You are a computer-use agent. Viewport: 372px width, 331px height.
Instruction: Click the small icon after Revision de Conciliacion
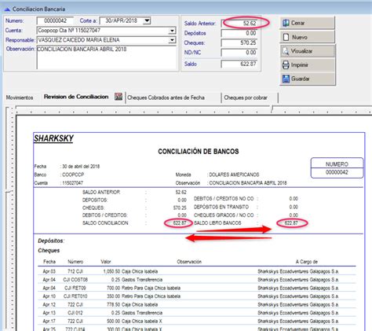point(119,97)
